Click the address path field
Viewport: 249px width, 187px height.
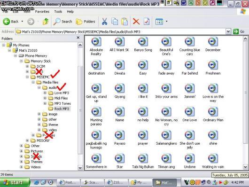click(x=121, y=31)
